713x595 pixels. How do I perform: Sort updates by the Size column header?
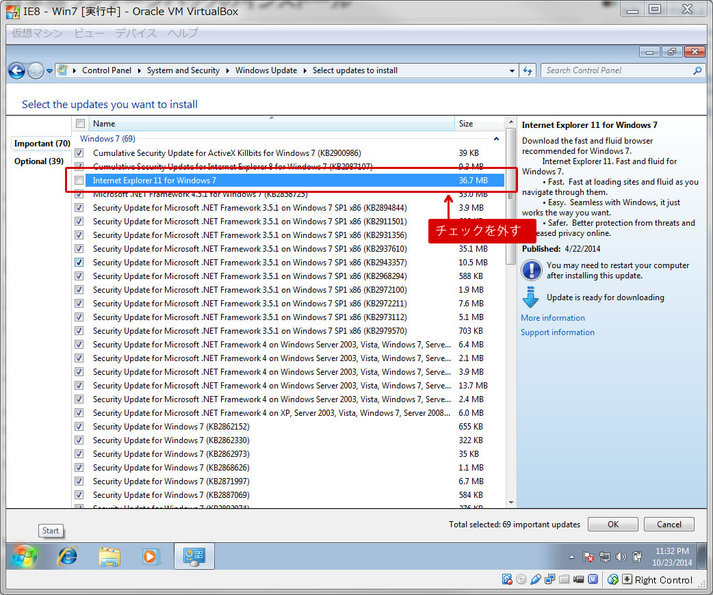coord(479,124)
